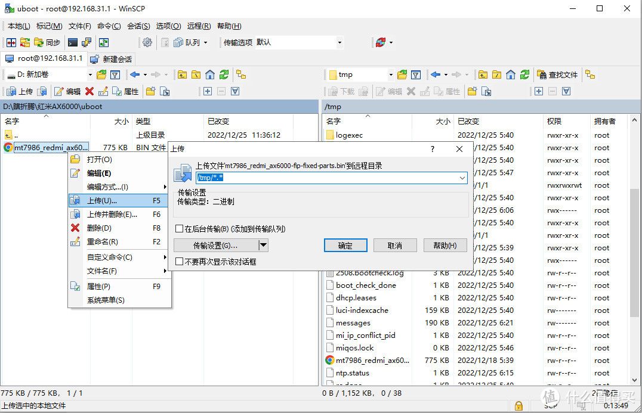Expand remote back history dropdown arrow

coord(446,75)
